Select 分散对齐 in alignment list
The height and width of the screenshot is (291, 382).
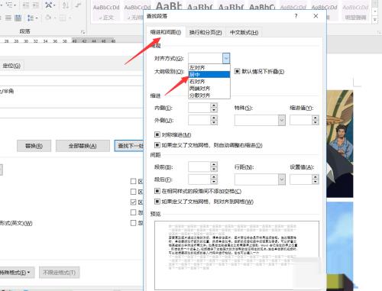tap(209, 95)
